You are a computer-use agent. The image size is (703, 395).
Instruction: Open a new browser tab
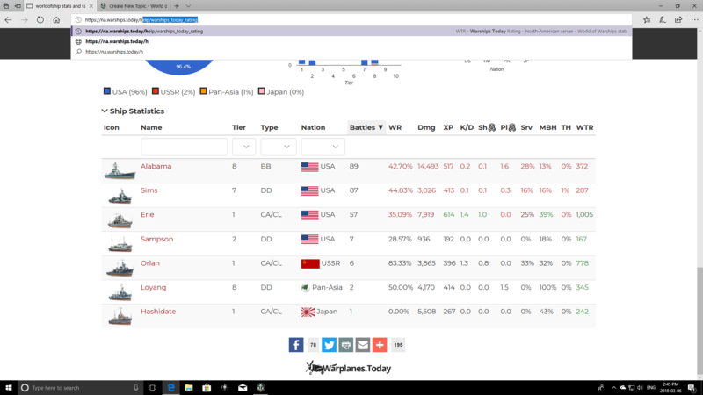[x=177, y=5]
